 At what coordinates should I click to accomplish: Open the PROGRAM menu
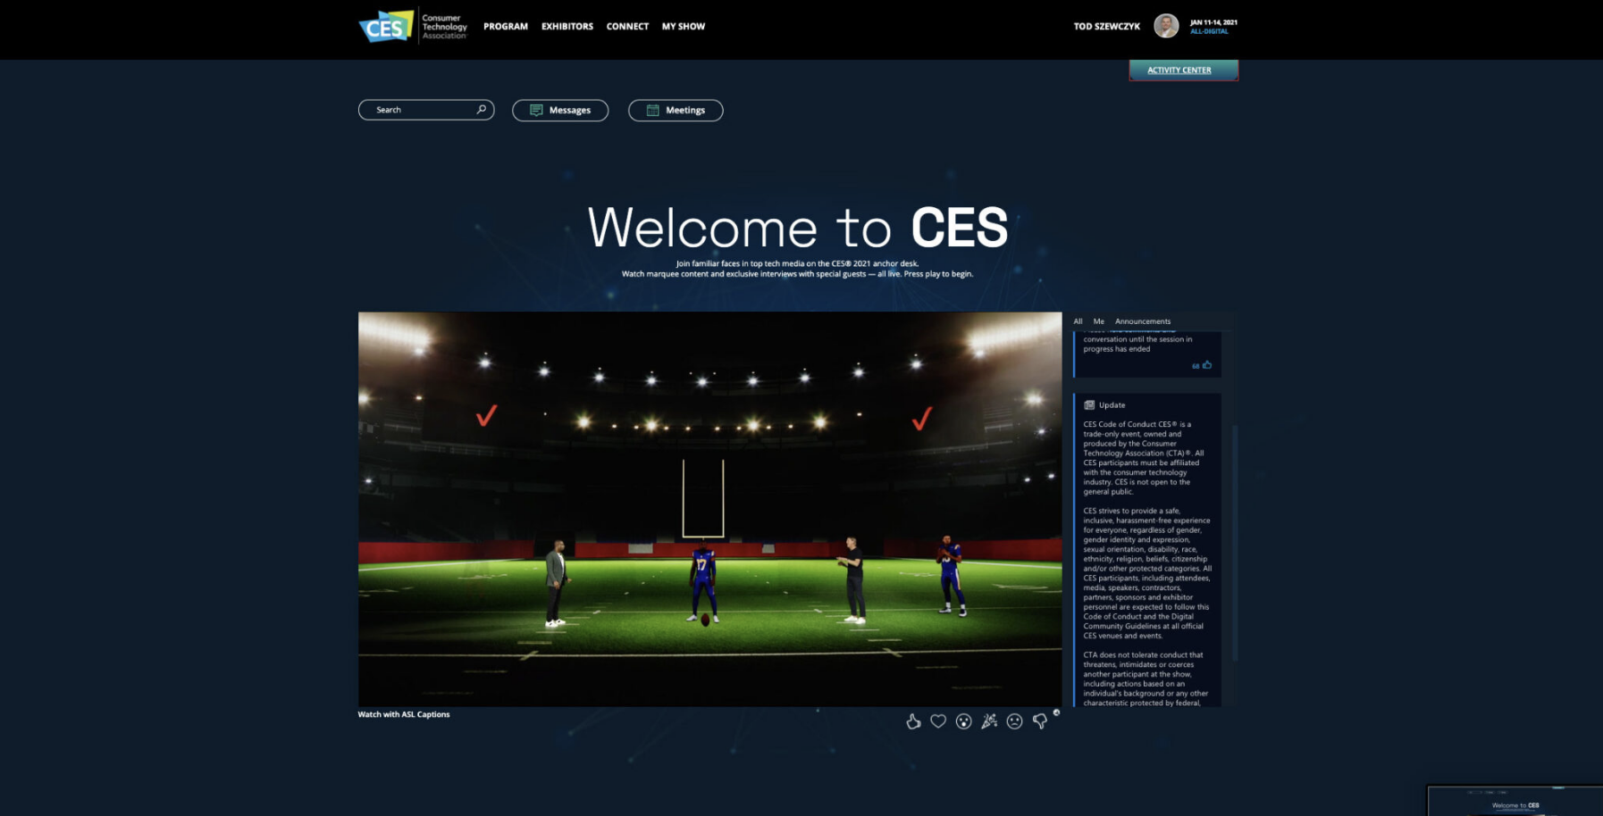point(506,27)
